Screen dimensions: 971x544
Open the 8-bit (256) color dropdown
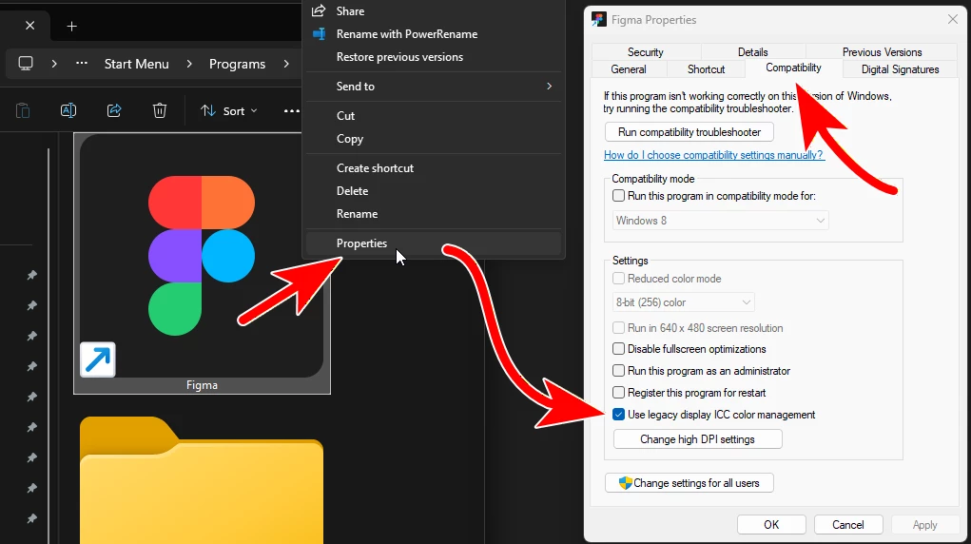pyautogui.click(x=683, y=302)
